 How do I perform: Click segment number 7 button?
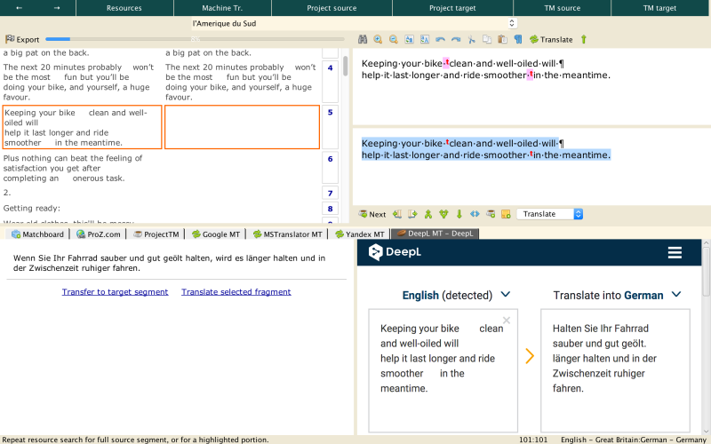coord(330,193)
